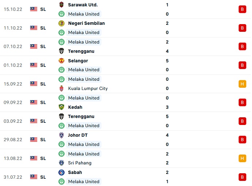
Task: Click the SL league label on 01.10.22
Action: (x=43, y=65)
